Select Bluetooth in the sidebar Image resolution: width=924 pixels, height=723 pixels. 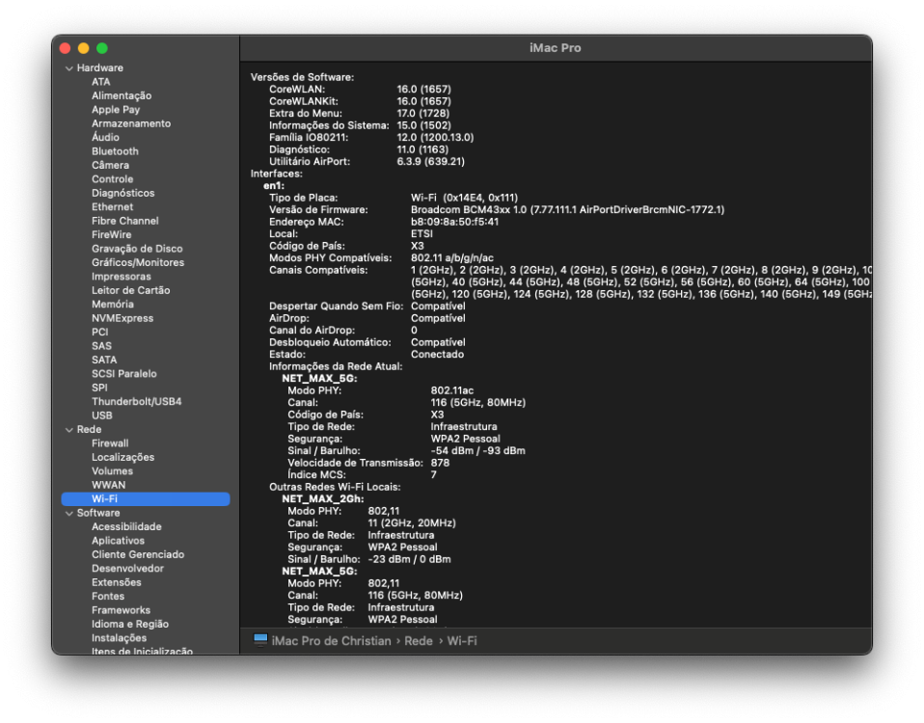tap(115, 151)
